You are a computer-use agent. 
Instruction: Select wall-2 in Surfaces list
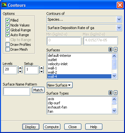(79, 72)
